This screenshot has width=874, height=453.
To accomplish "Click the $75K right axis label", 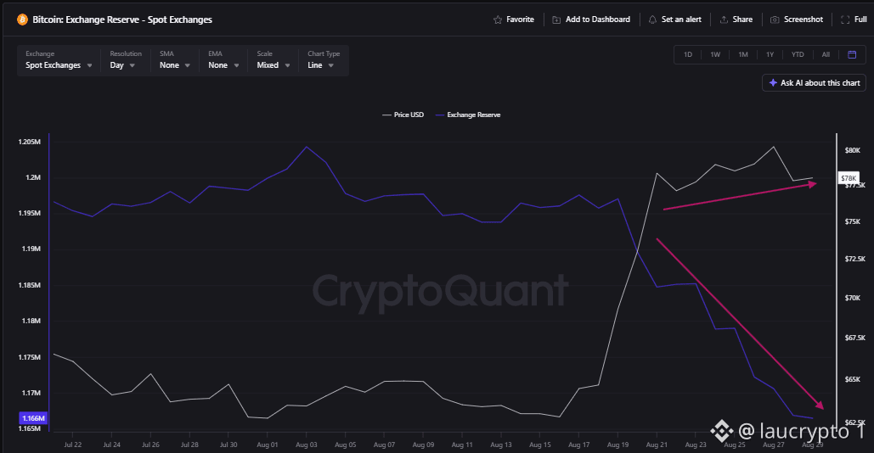I will pyautogui.click(x=852, y=221).
